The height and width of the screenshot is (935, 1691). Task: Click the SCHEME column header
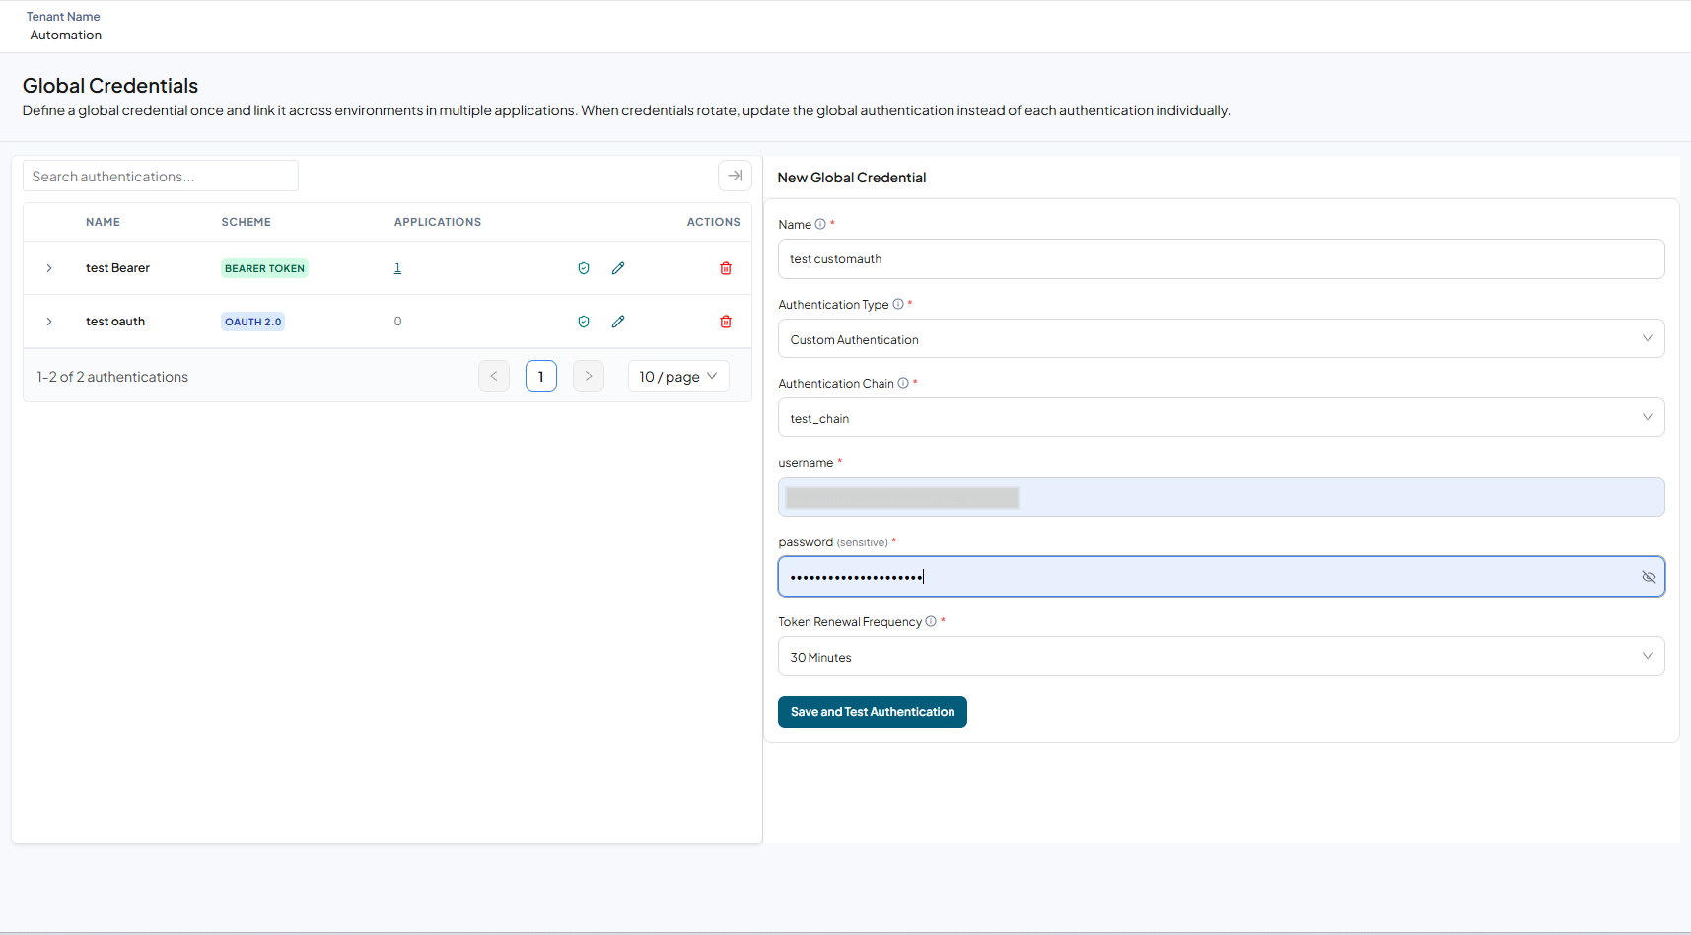[246, 222]
